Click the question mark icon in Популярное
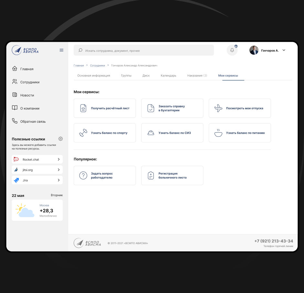The image size is (304, 293). point(83,175)
